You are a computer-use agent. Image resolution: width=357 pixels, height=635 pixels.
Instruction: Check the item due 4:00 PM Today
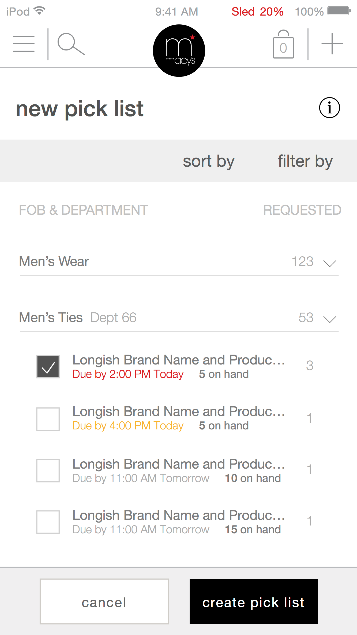coord(48,419)
